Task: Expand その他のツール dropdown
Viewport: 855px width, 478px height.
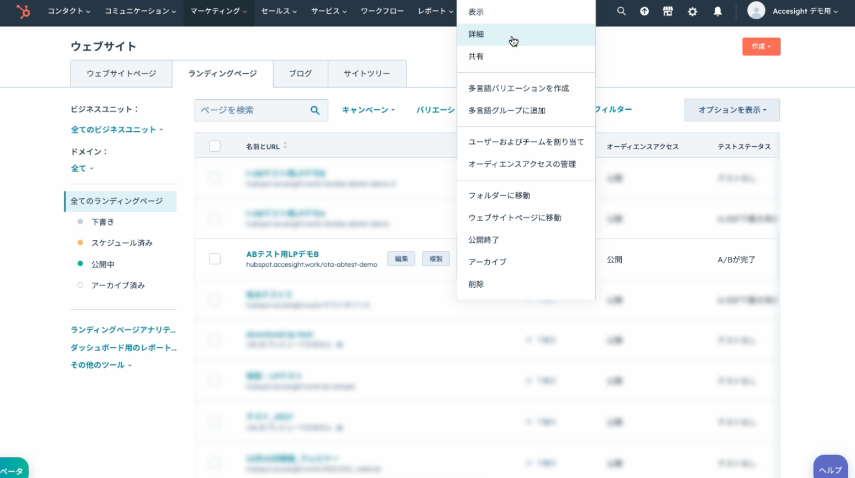Action: pyautogui.click(x=101, y=365)
